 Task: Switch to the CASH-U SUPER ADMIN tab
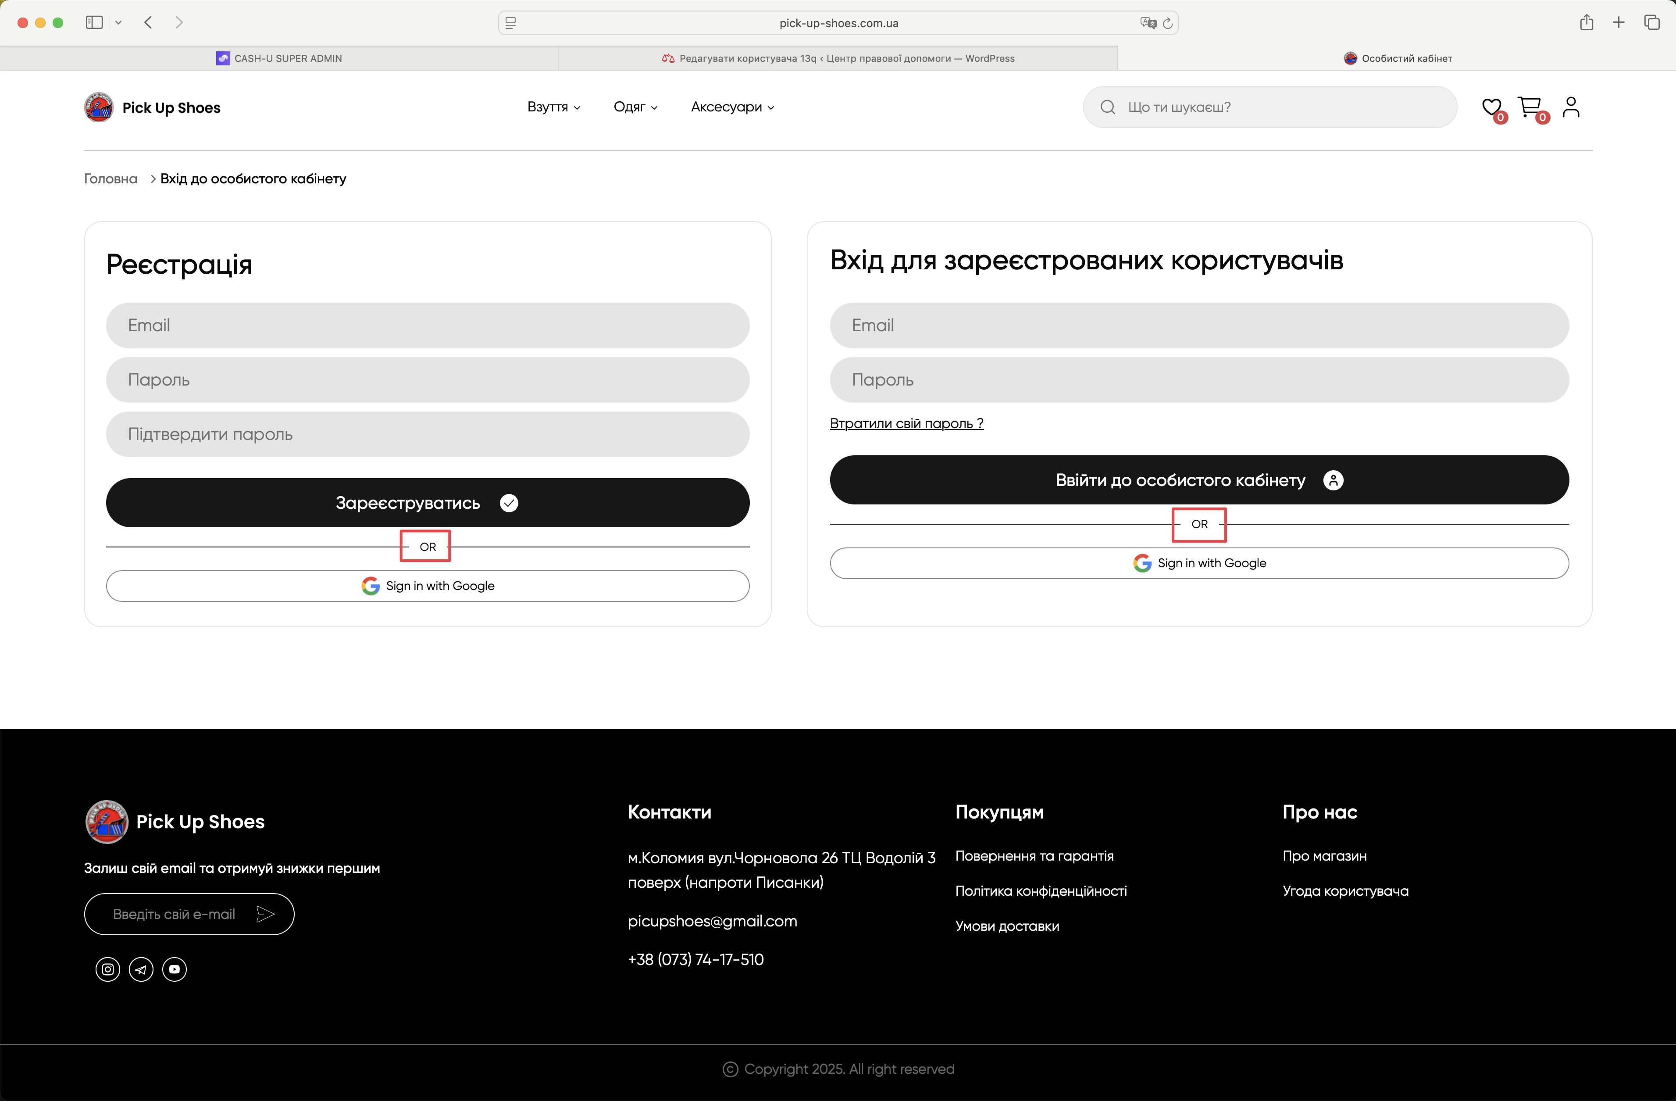pyautogui.click(x=279, y=58)
